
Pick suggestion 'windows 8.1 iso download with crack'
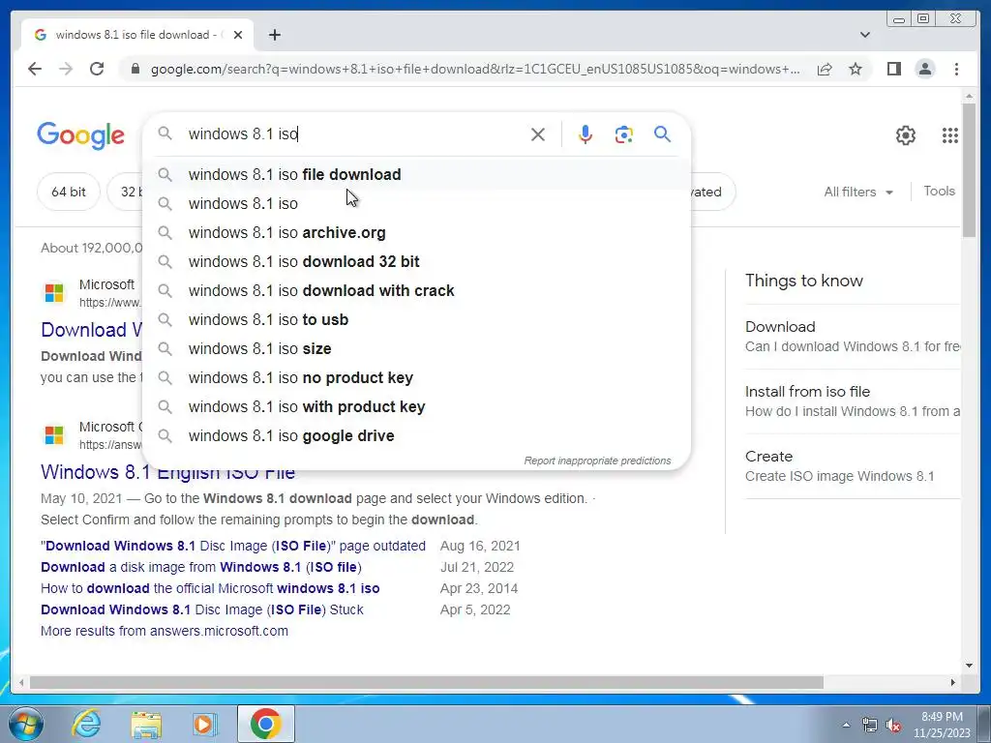[x=417, y=290]
